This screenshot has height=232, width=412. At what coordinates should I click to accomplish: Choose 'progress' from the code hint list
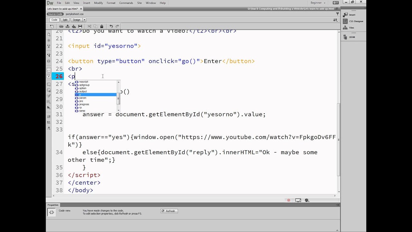coord(96,104)
